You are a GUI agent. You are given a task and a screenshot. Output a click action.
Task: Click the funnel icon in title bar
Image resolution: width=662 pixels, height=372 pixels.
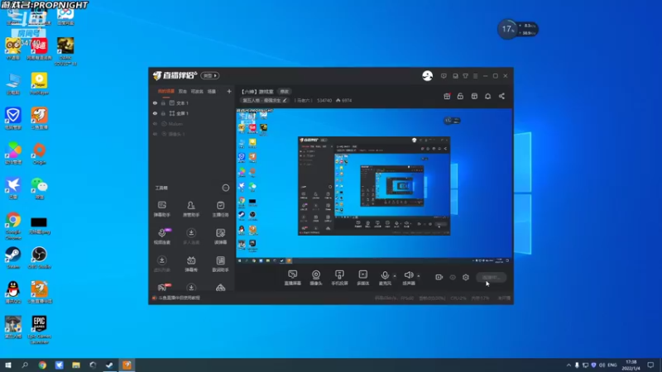[x=465, y=76]
